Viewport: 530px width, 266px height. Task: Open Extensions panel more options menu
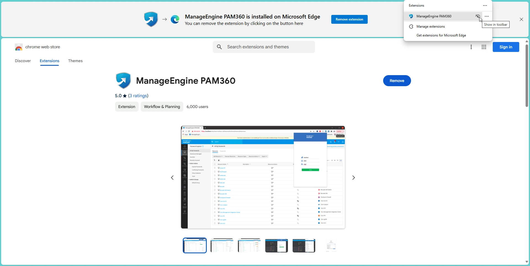coord(485,6)
